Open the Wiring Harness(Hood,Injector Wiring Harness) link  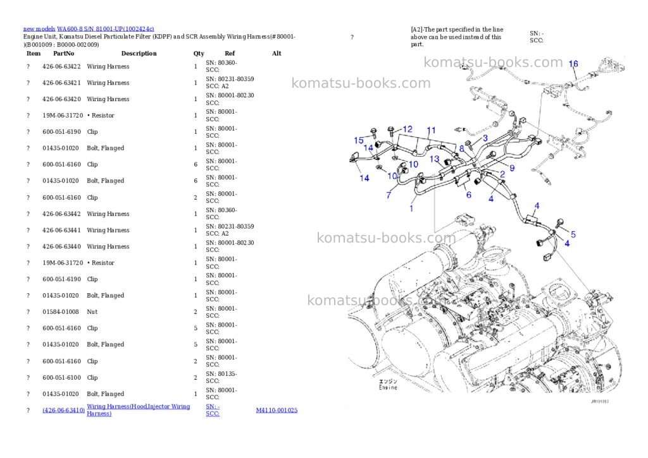[x=139, y=410]
